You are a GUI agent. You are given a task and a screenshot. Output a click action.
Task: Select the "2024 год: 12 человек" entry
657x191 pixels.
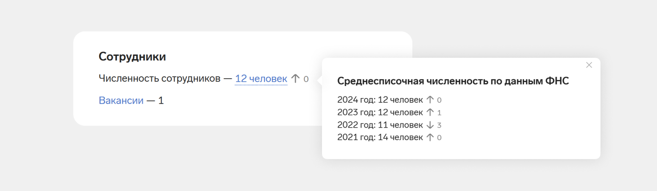pos(380,99)
